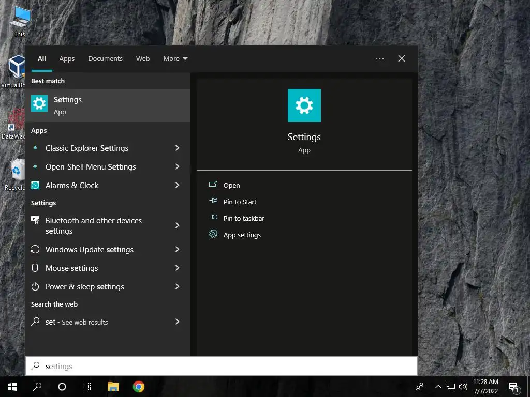This screenshot has width=530, height=397.
Task: Click the Alarms & Clock app icon
Action: 35,185
